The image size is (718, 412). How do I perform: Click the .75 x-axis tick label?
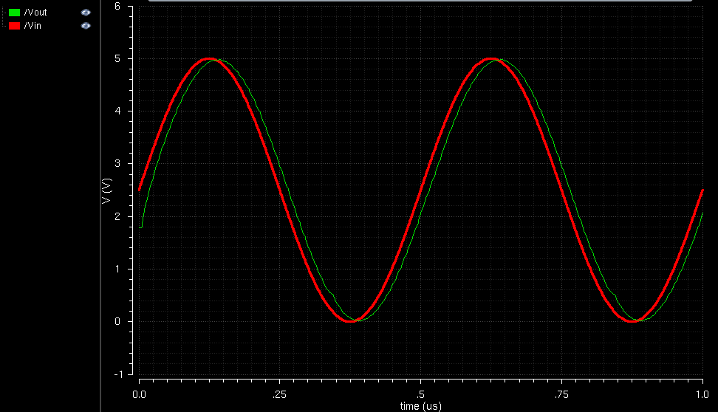click(x=561, y=394)
